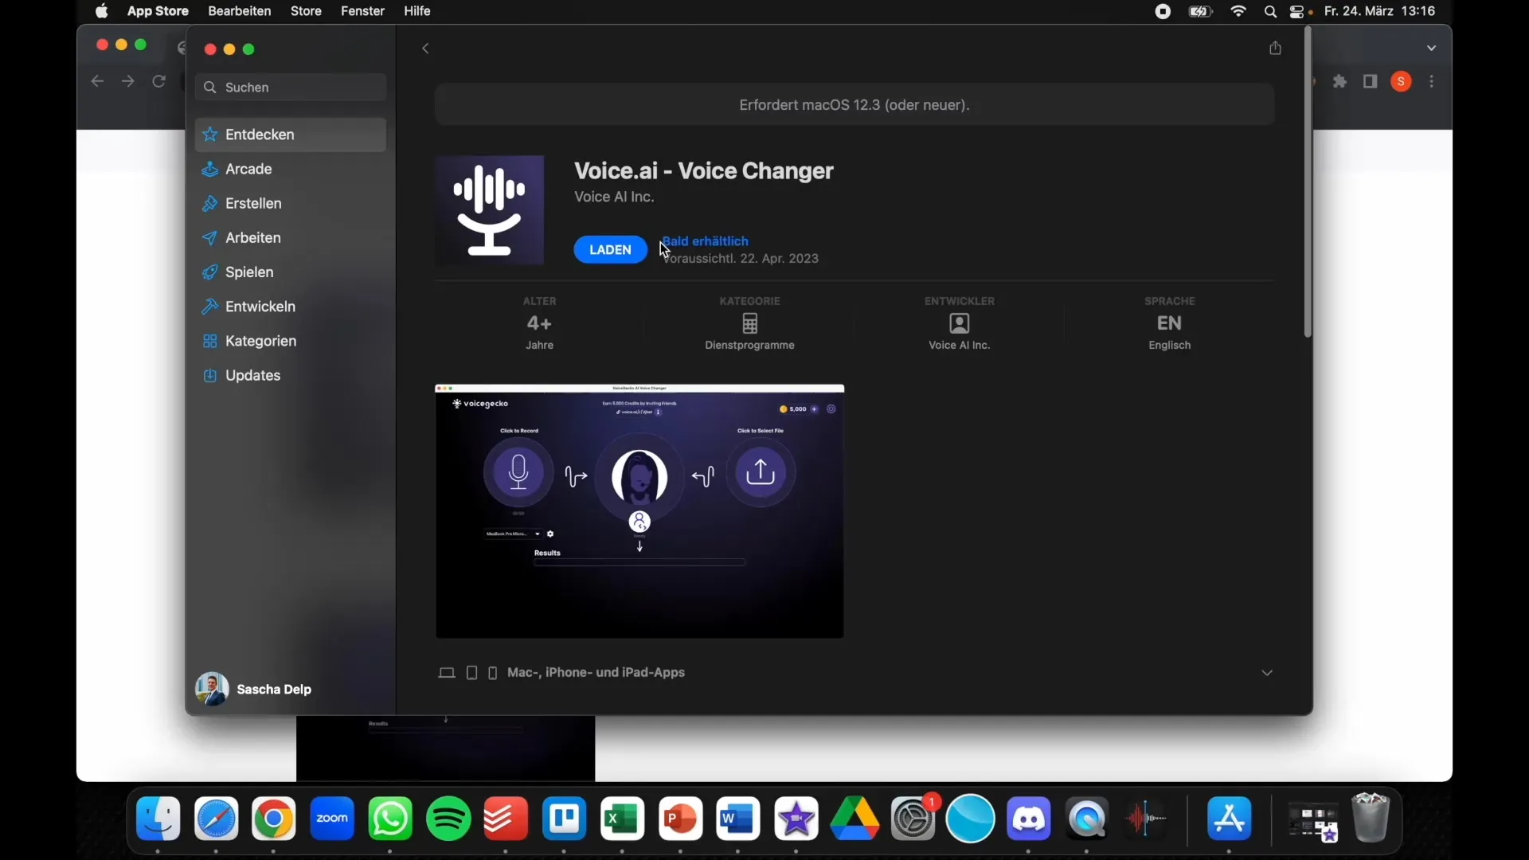Toggle Chrome side panel icon

(1371, 82)
